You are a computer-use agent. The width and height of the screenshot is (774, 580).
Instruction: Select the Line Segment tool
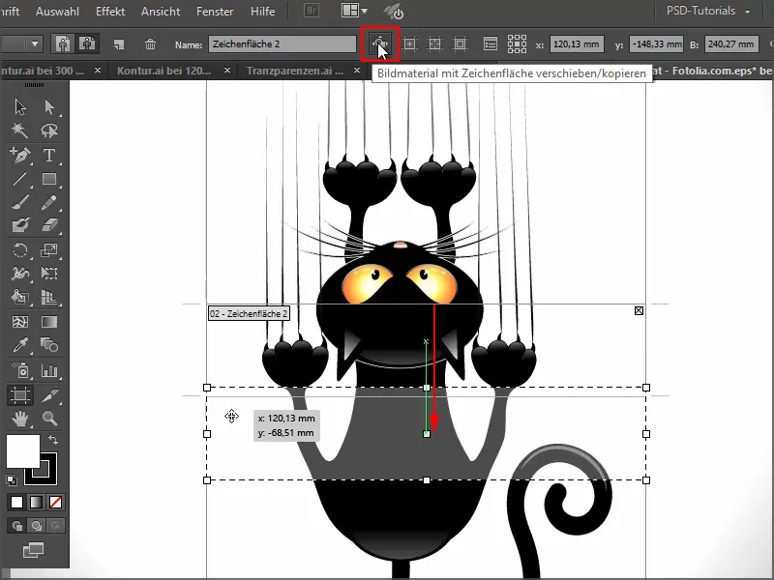[20, 179]
